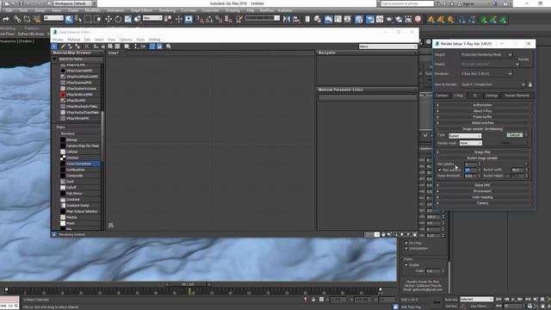Toggle Percent Snap
551x310 pixels.
coord(219,19)
